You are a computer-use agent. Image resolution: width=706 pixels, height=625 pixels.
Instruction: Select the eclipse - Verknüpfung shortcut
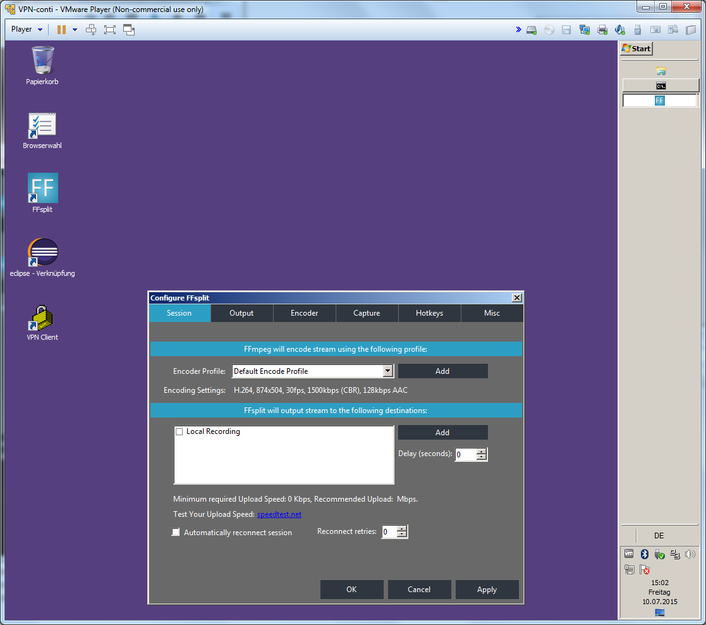click(42, 257)
